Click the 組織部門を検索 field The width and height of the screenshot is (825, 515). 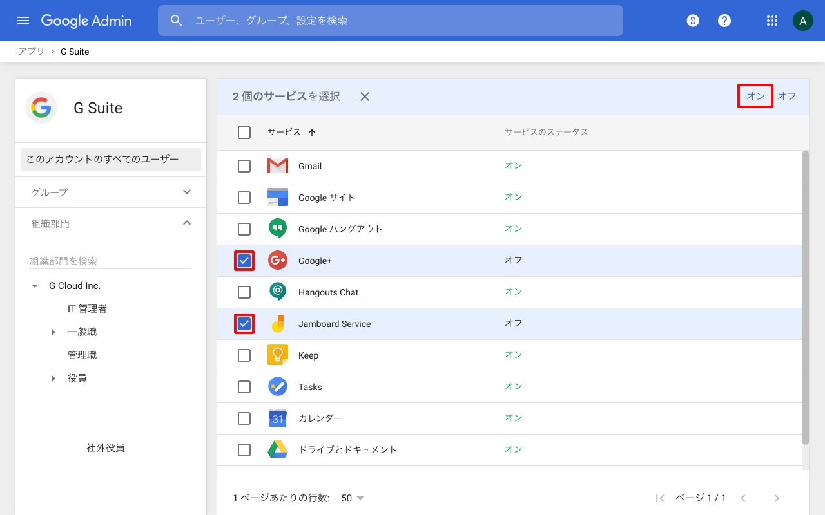click(110, 261)
